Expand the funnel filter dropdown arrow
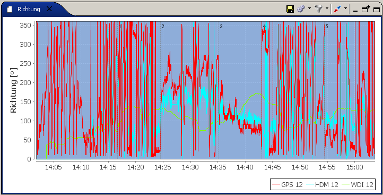Image resolution: width=383 pixels, height=195 pixels. (x=327, y=9)
